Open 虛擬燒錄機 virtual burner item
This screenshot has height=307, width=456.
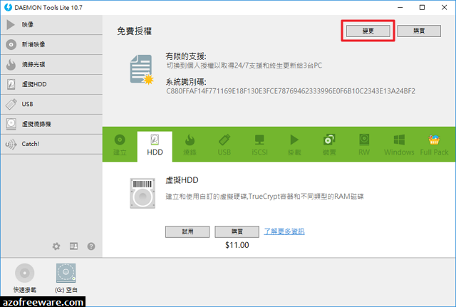51,124
